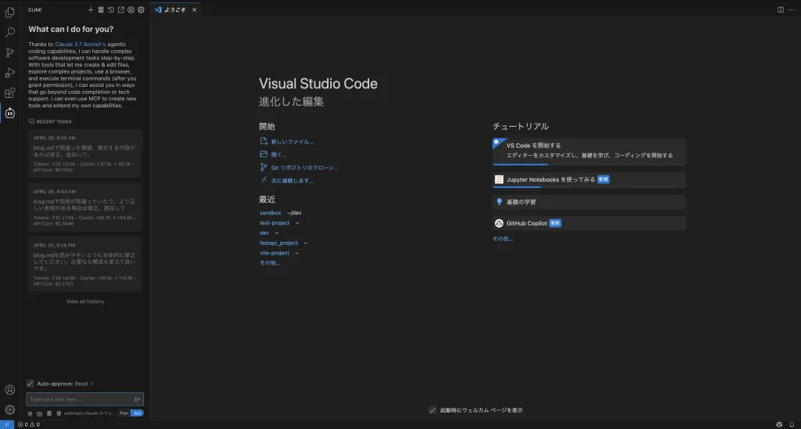Open Cline account icon in header
801x429 pixels.
(x=131, y=9)
